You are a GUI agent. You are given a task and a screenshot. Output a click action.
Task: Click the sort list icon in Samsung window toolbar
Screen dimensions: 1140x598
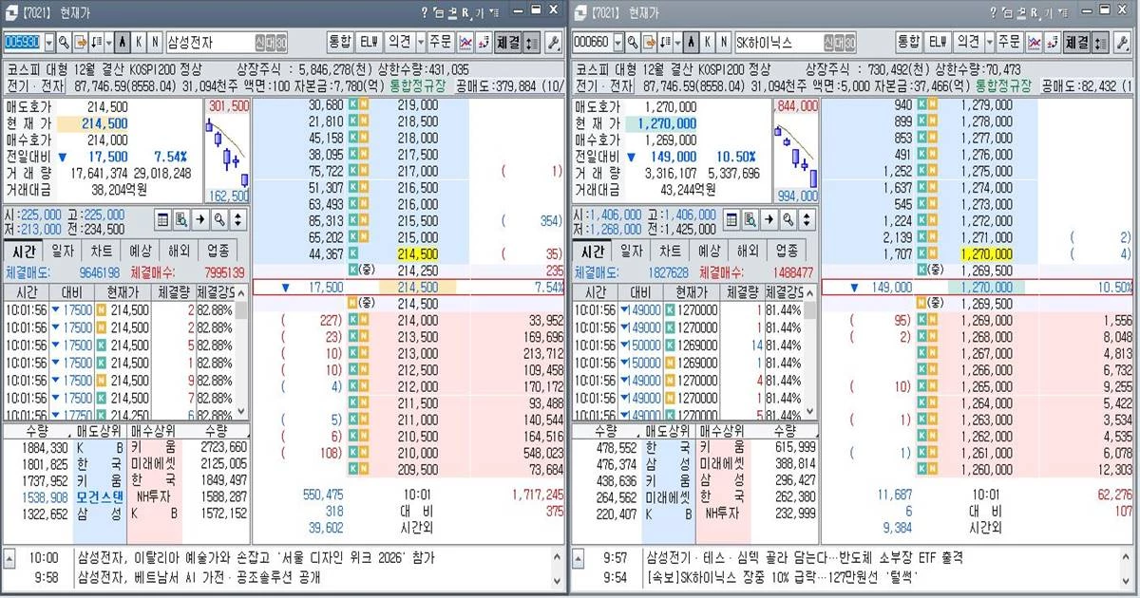[97, 43]
